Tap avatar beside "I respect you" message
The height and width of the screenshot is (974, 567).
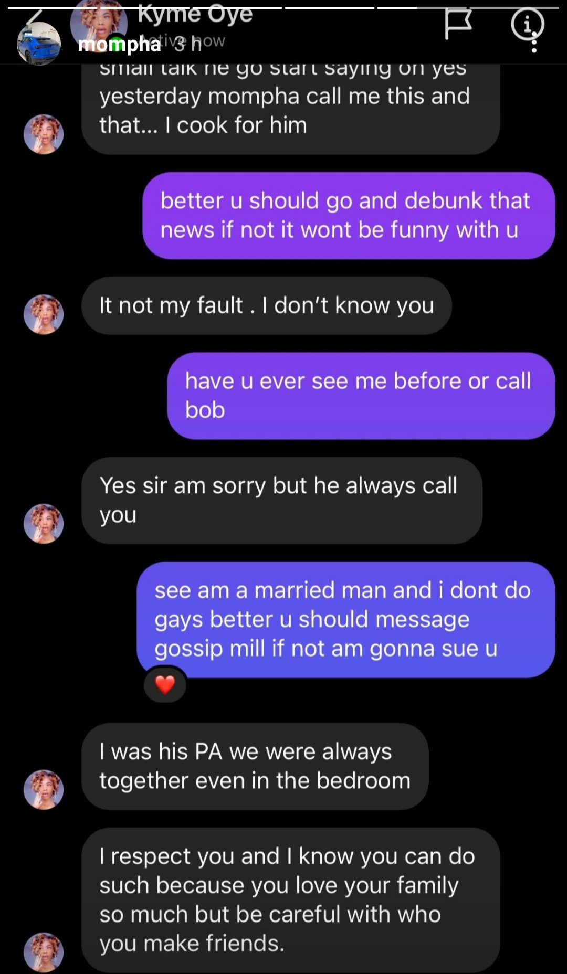44,952
